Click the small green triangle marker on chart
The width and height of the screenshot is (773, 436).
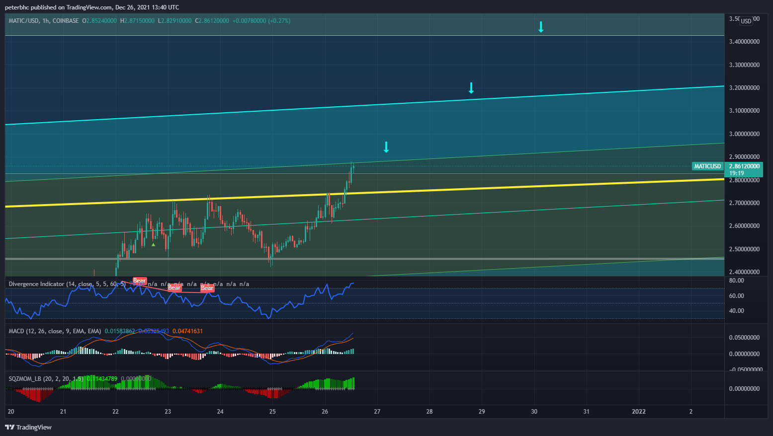[x=153, y=244]
